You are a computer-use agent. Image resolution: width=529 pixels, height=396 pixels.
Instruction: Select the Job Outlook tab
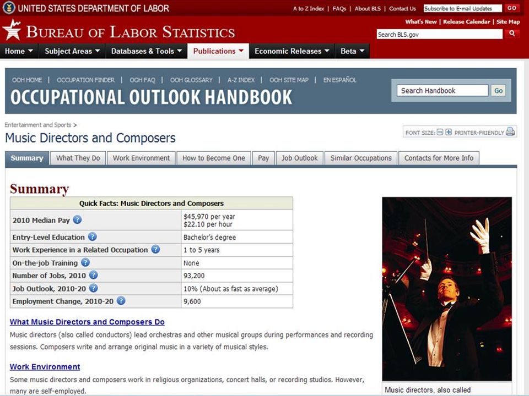point(300,158)
